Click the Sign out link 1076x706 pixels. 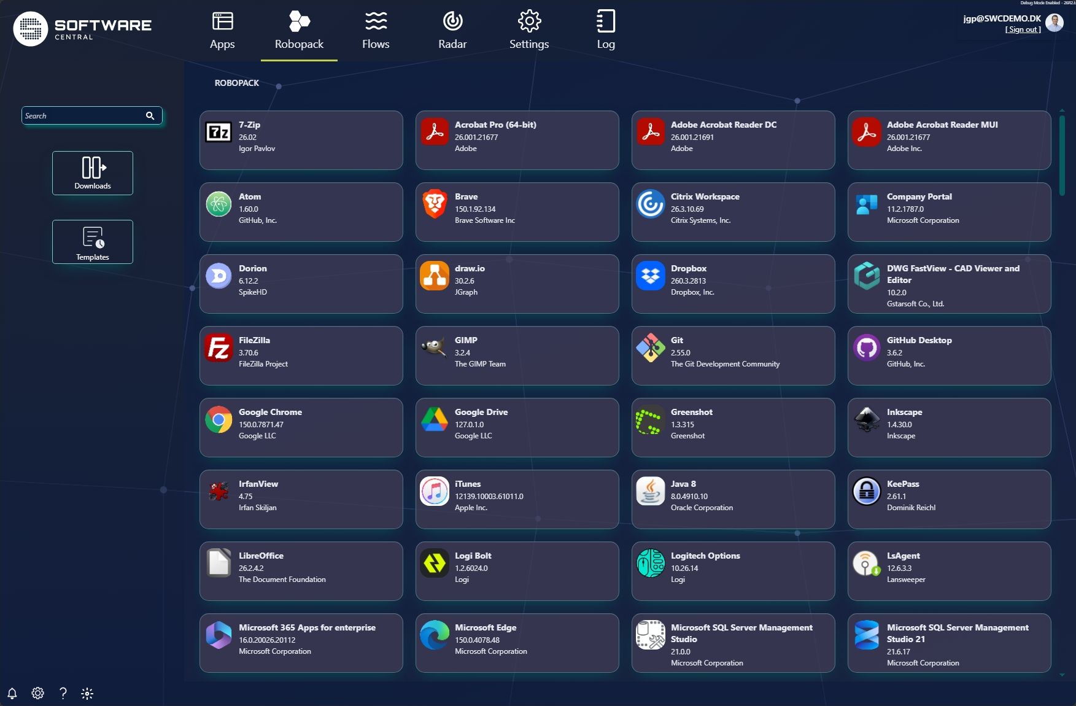point(1023,29)
